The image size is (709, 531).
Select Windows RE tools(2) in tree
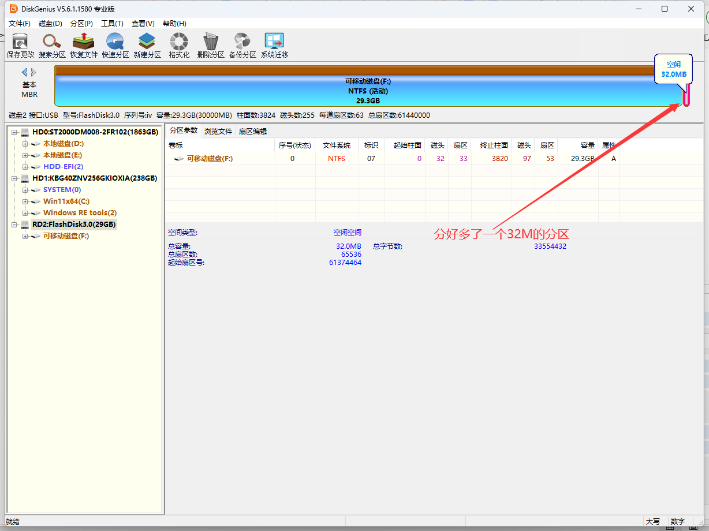[x=80, y=213]
